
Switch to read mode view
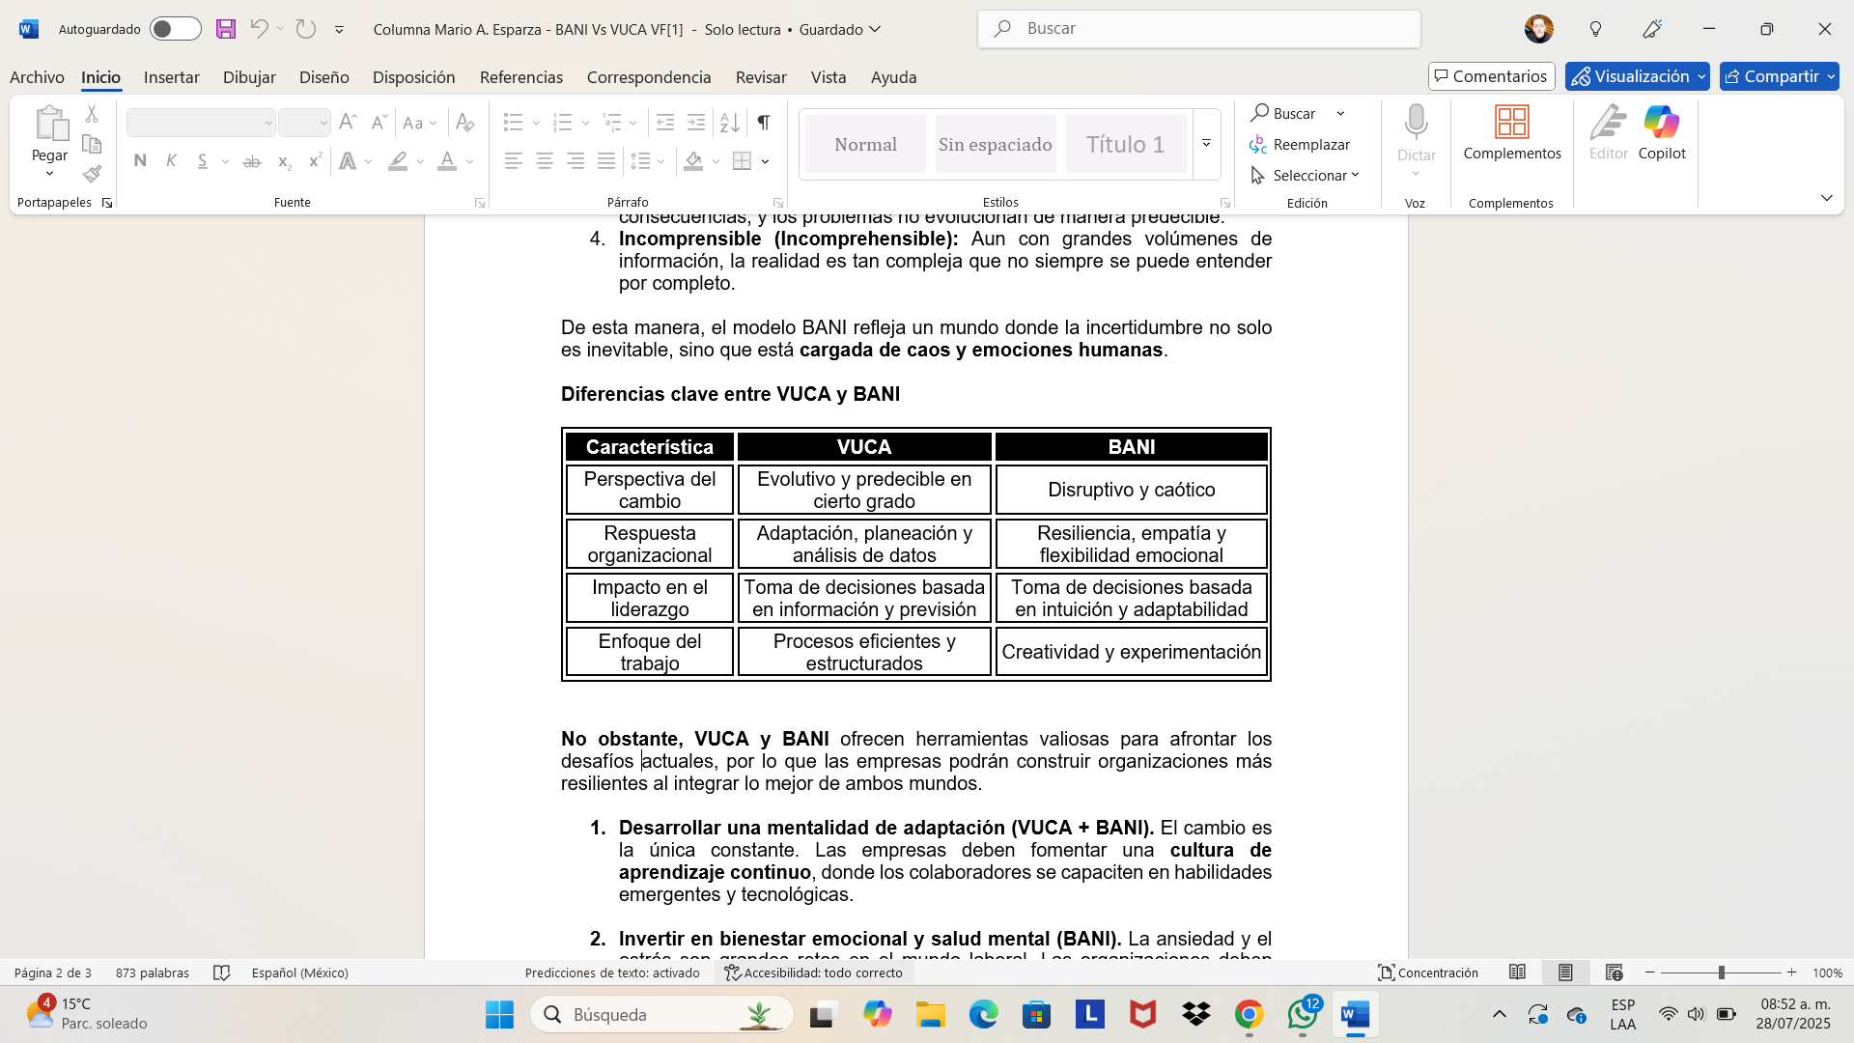pos(1517,973)
